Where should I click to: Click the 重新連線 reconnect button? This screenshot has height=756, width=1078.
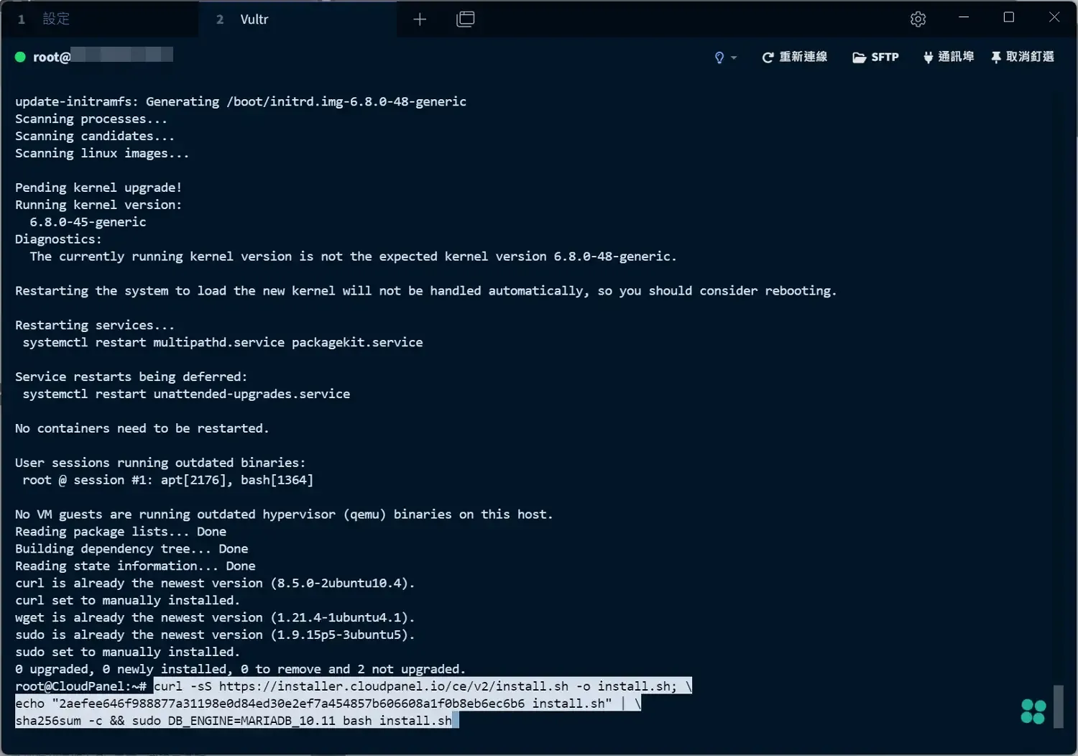tap(803, 57)
